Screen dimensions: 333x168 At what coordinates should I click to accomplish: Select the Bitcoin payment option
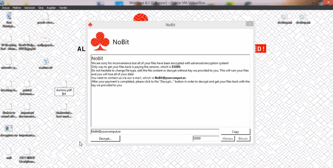[x=243, y=139]
